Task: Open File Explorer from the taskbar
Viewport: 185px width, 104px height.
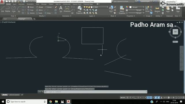Action: click(56, 101)
